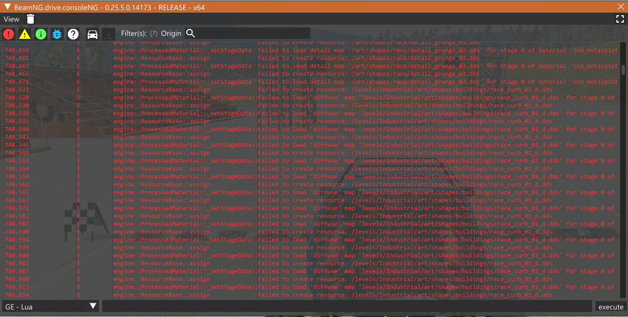Image resolution: width=628 pixels, height=317 pixels.
Task: Toggle the question mark unknown-level filter
Action: [x=73, y=34]
